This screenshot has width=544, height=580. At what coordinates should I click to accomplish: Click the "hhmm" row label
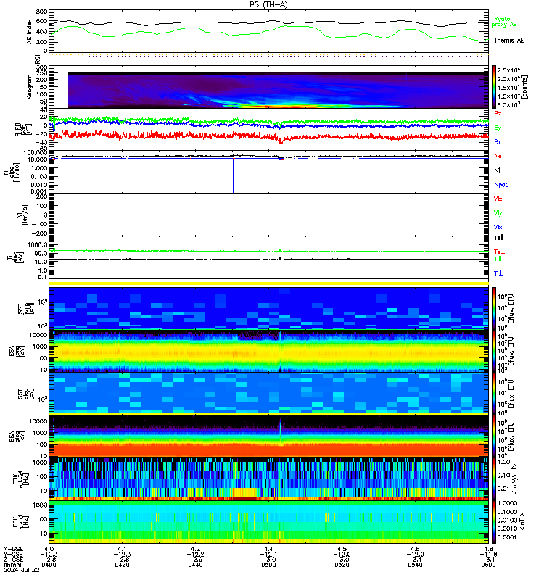12,565
